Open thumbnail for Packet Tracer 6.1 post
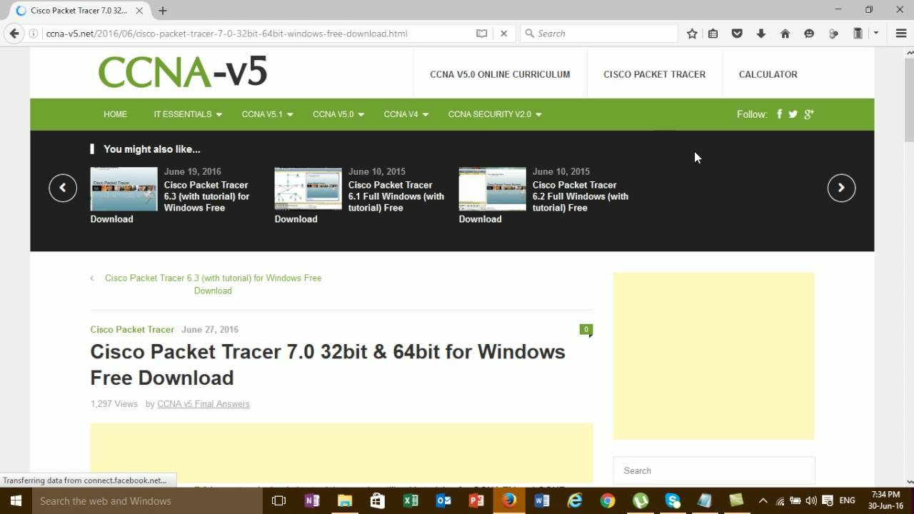 308,189
